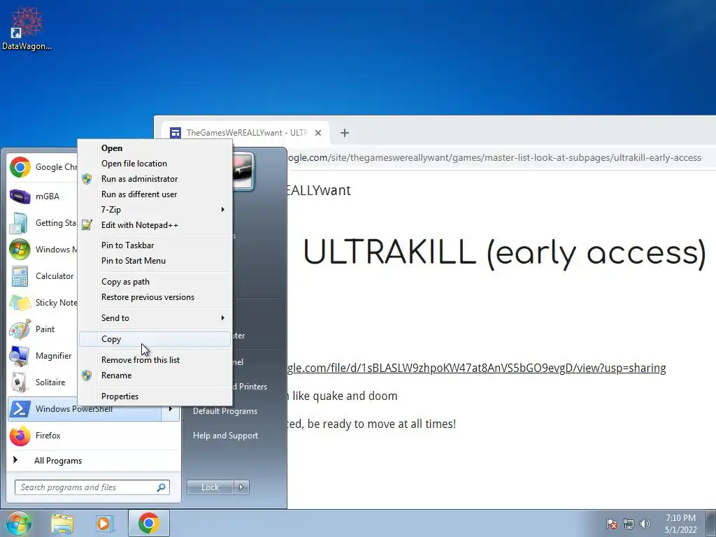The height and width of the screenshot is (537, 716).
Task: Click the search magnifier icon in Start menu
Action: point(162,487)
